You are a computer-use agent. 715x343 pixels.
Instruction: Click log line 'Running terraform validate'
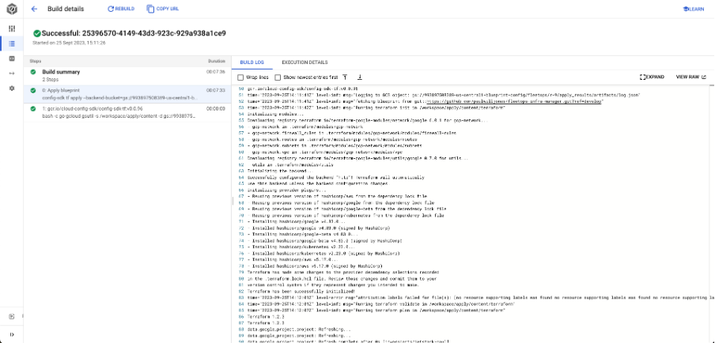point(381,303)
